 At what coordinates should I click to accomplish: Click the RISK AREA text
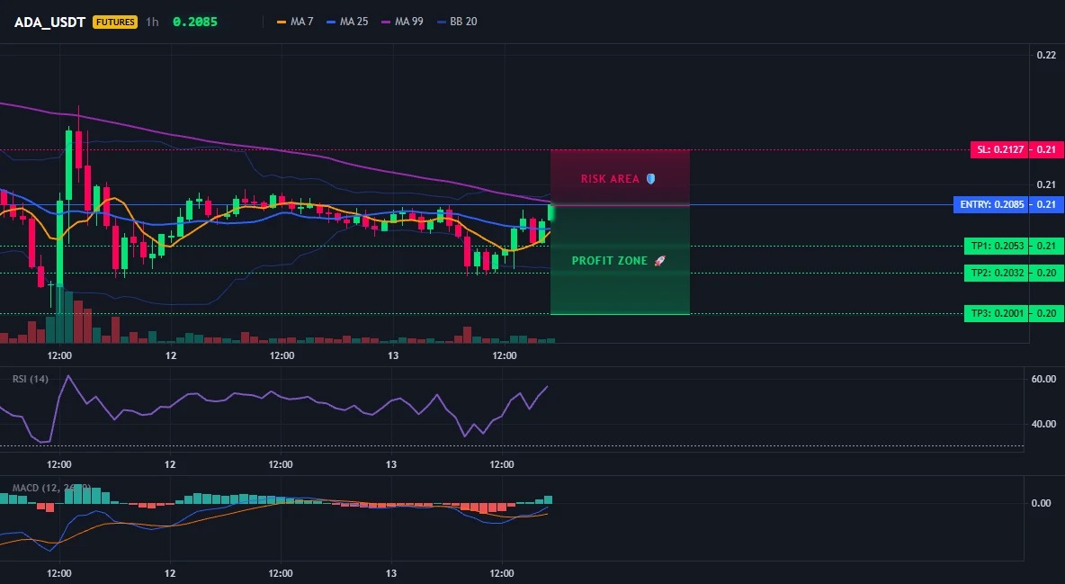610,179
